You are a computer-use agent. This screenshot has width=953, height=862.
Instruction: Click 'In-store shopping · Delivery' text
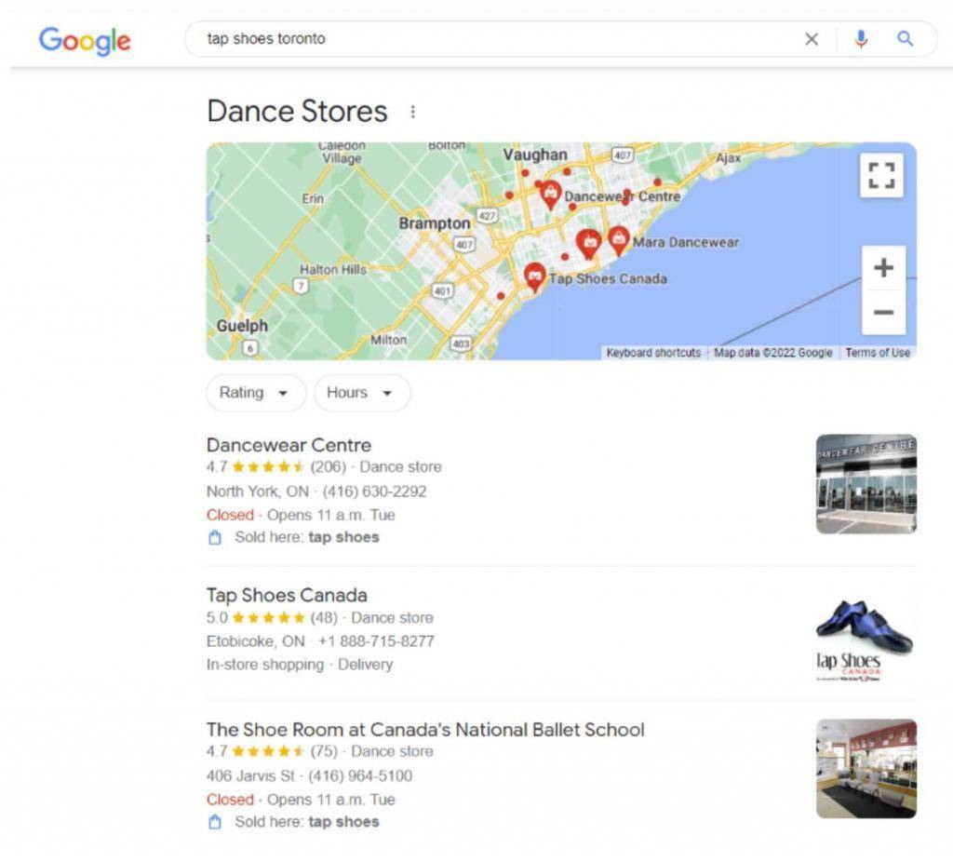click(300, 665)
